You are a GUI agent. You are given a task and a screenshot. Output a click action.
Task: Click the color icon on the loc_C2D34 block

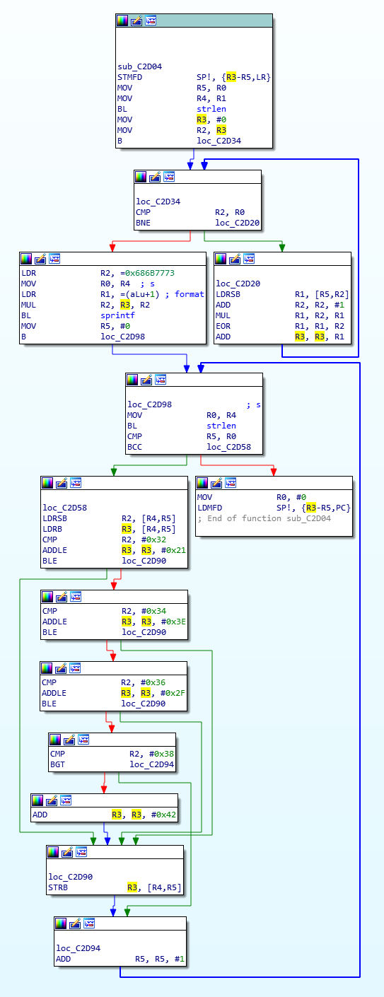(x=141, y=177)
